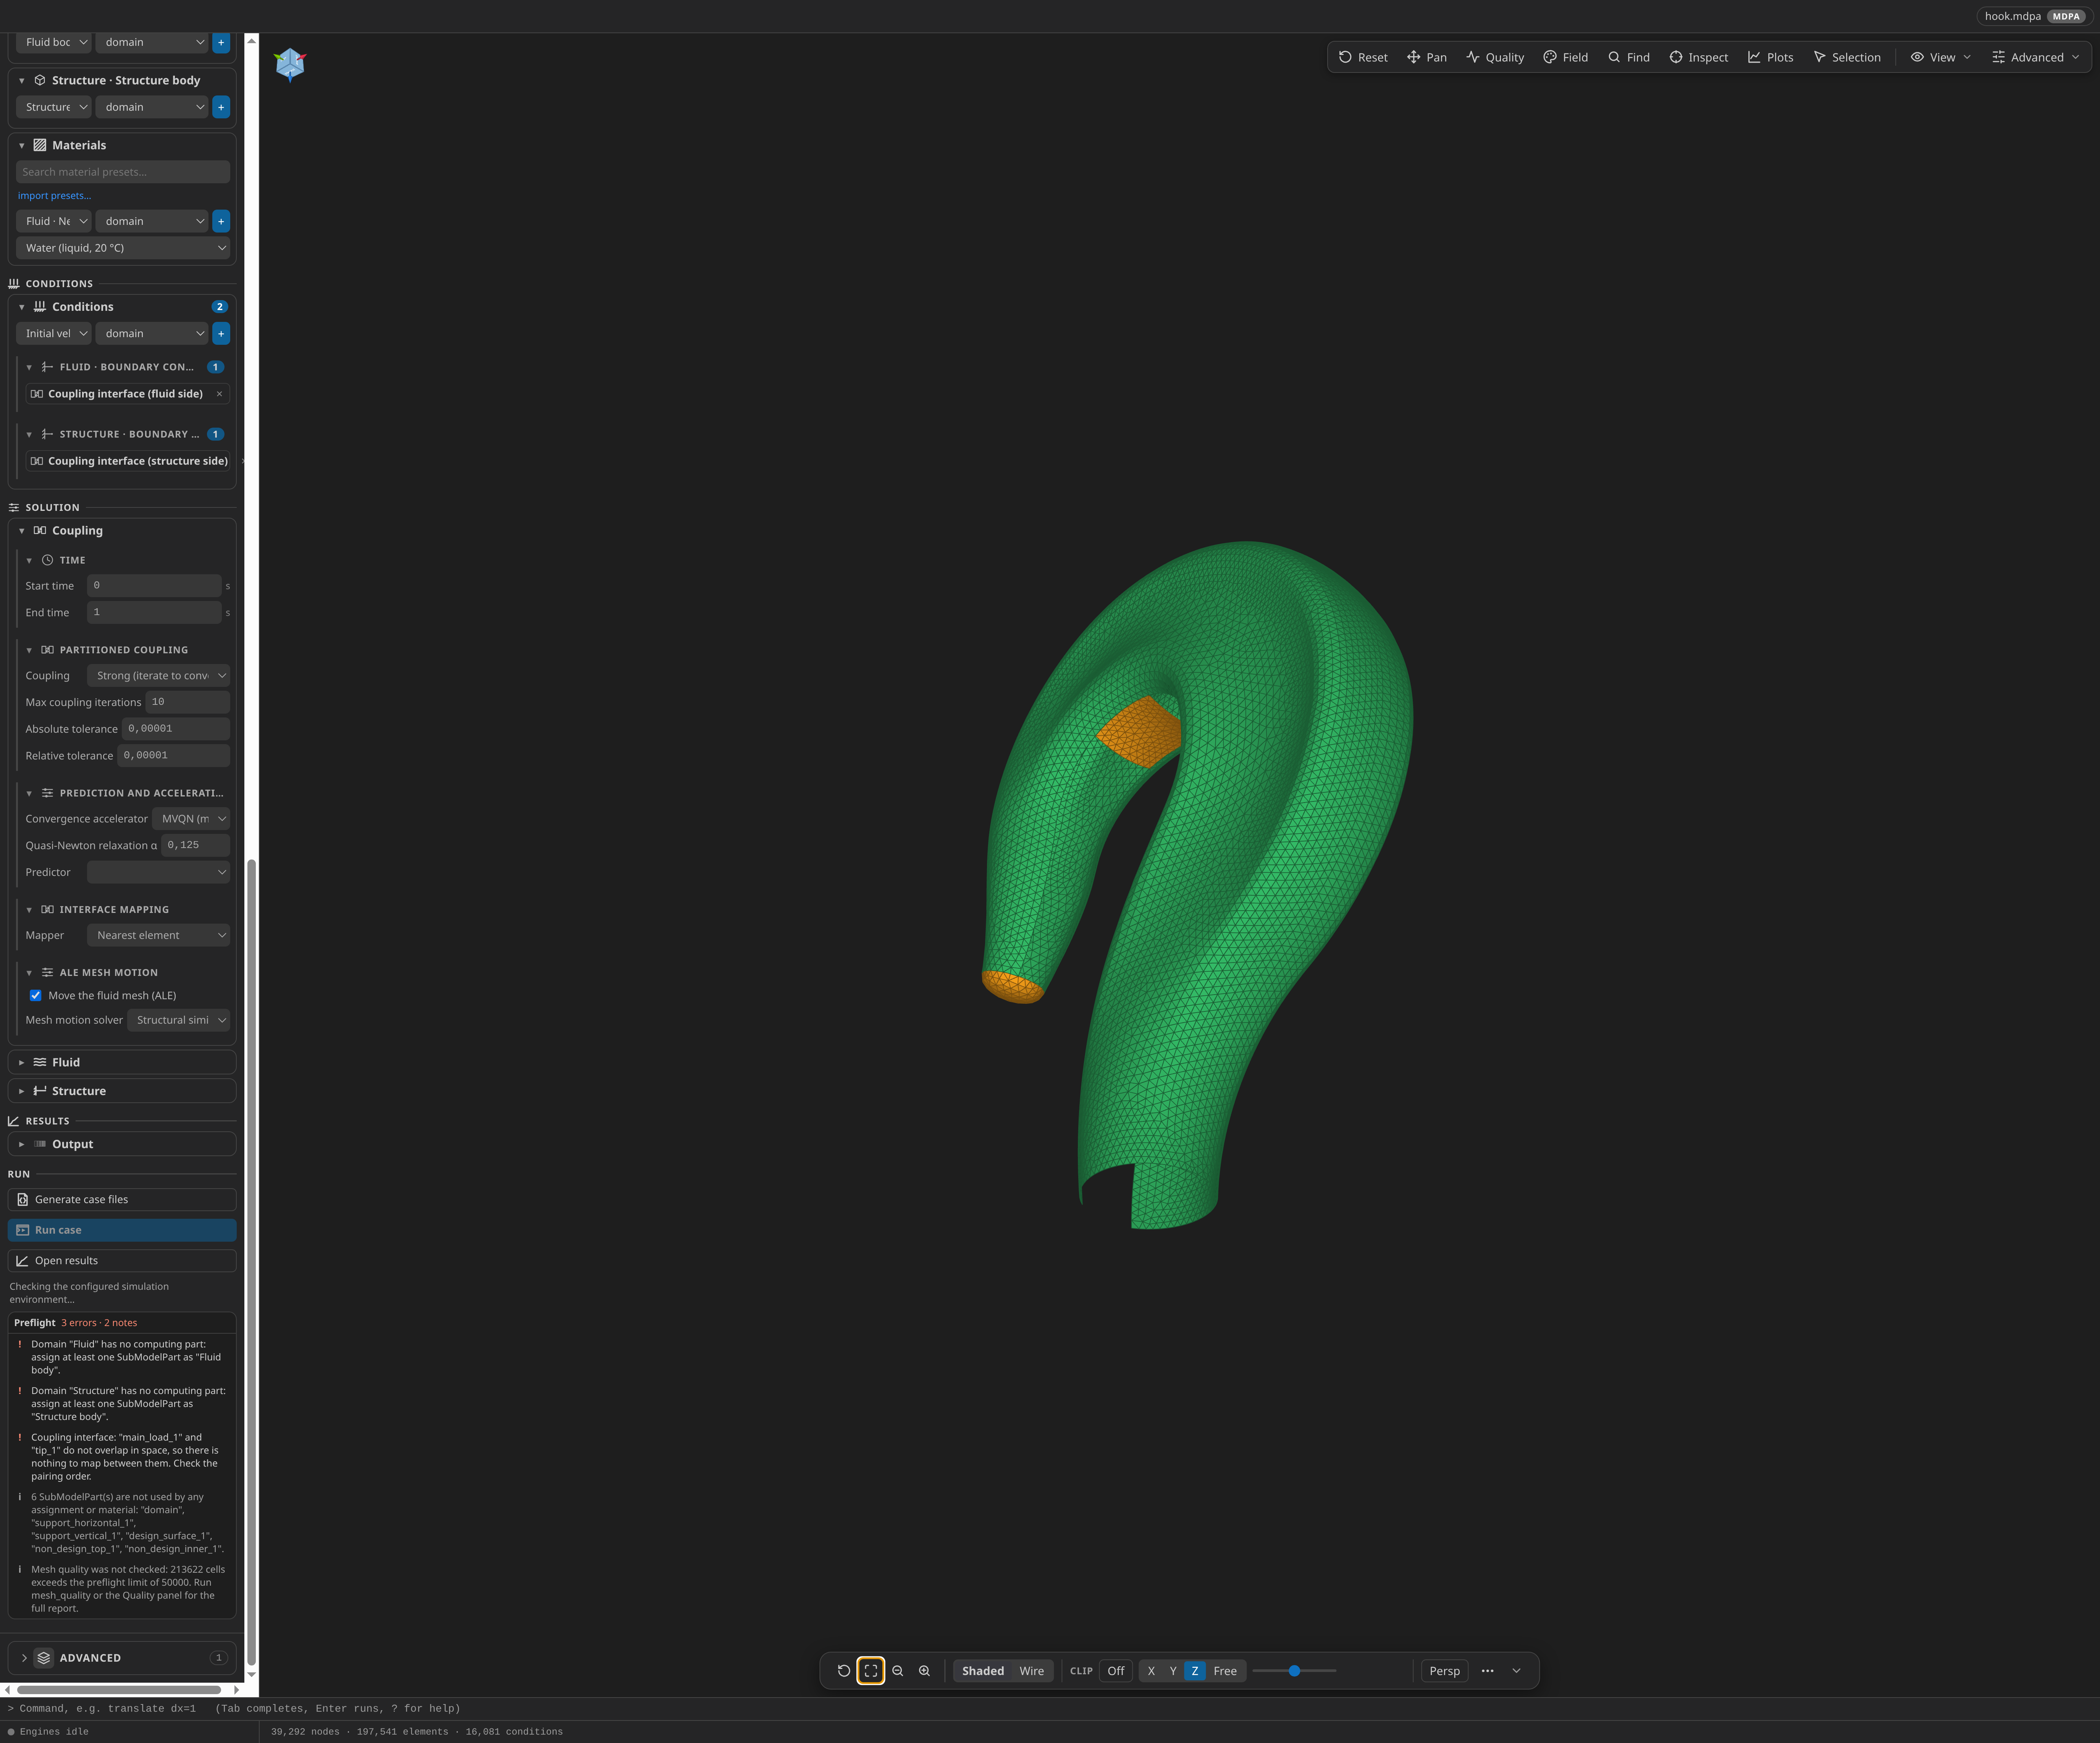Click the Run case button
This screenshot has height=1743, width=2100.
pyautogui.click(x=122, y=1230)
